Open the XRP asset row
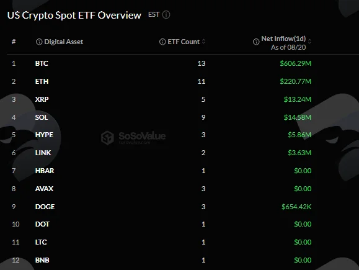This screenshot has height=270, width=359. (183, 99)
